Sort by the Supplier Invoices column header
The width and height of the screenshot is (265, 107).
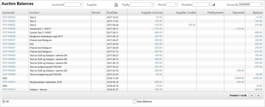click(x=152, y=12)
